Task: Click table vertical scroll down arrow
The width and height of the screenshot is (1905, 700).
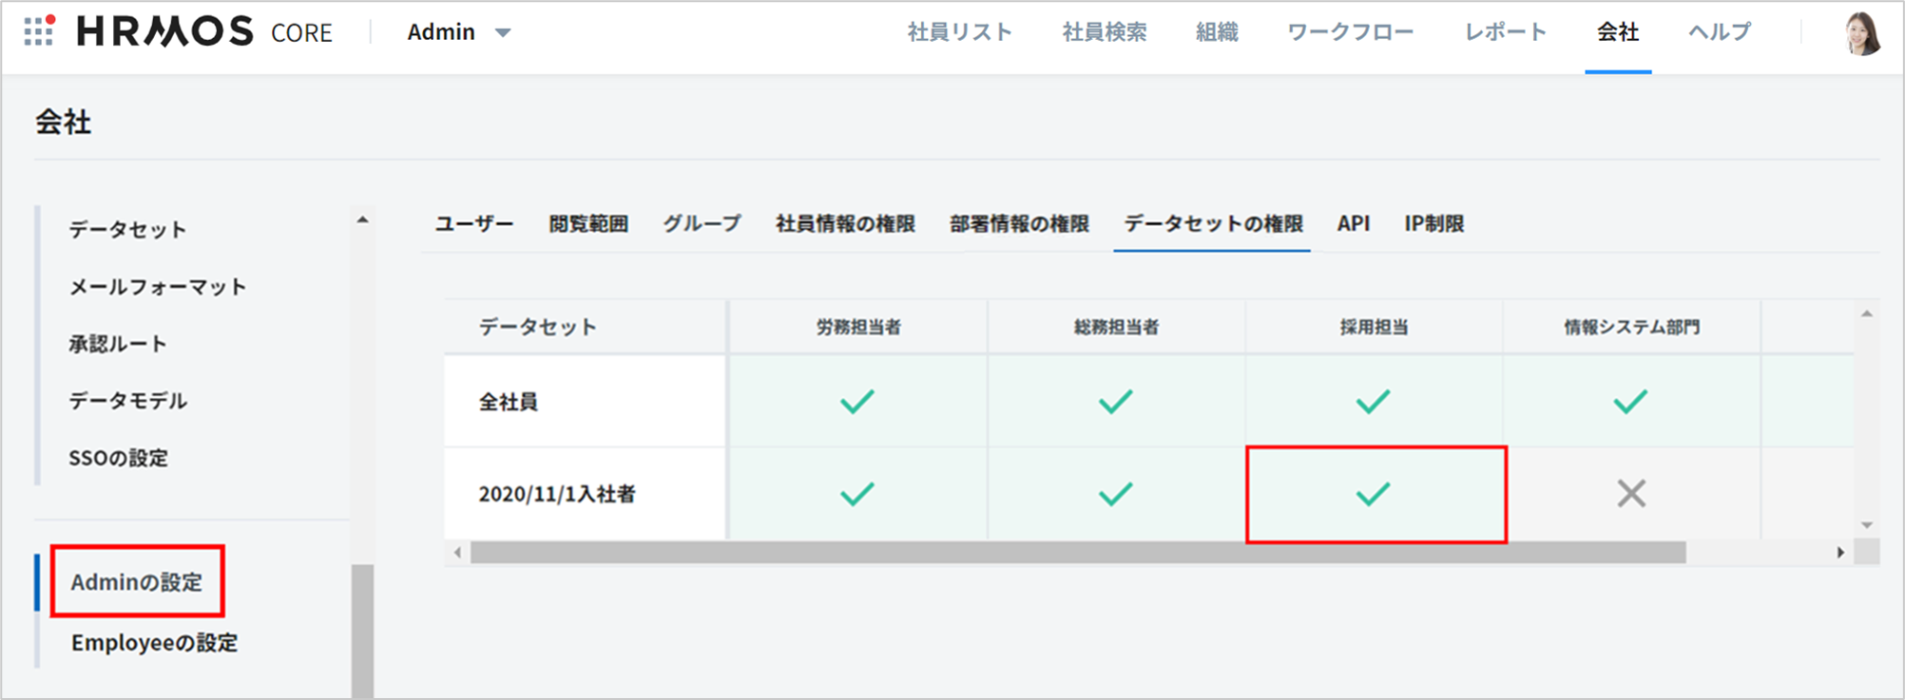Action: 1867,525
